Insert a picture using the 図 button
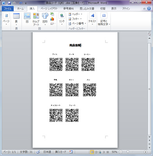Image resolution: width=153 pixels, height=156 pixels. (27, 18)
